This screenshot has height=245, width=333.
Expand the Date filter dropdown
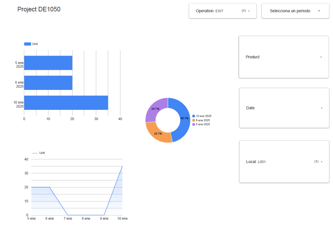[284, 108]
